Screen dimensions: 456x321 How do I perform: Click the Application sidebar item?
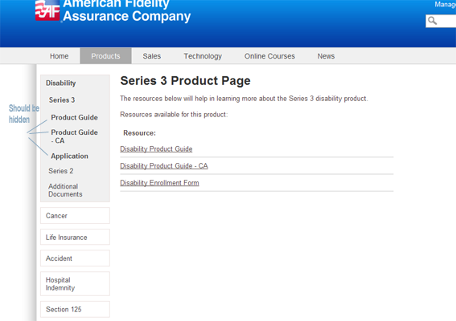click(69, 156)
